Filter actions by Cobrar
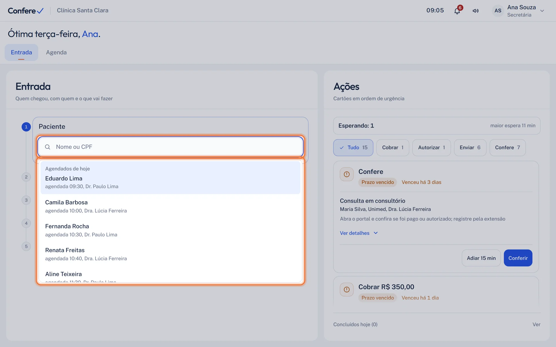Screen dimensions: 556x347 pyautogui.click(x=393, y=147)
